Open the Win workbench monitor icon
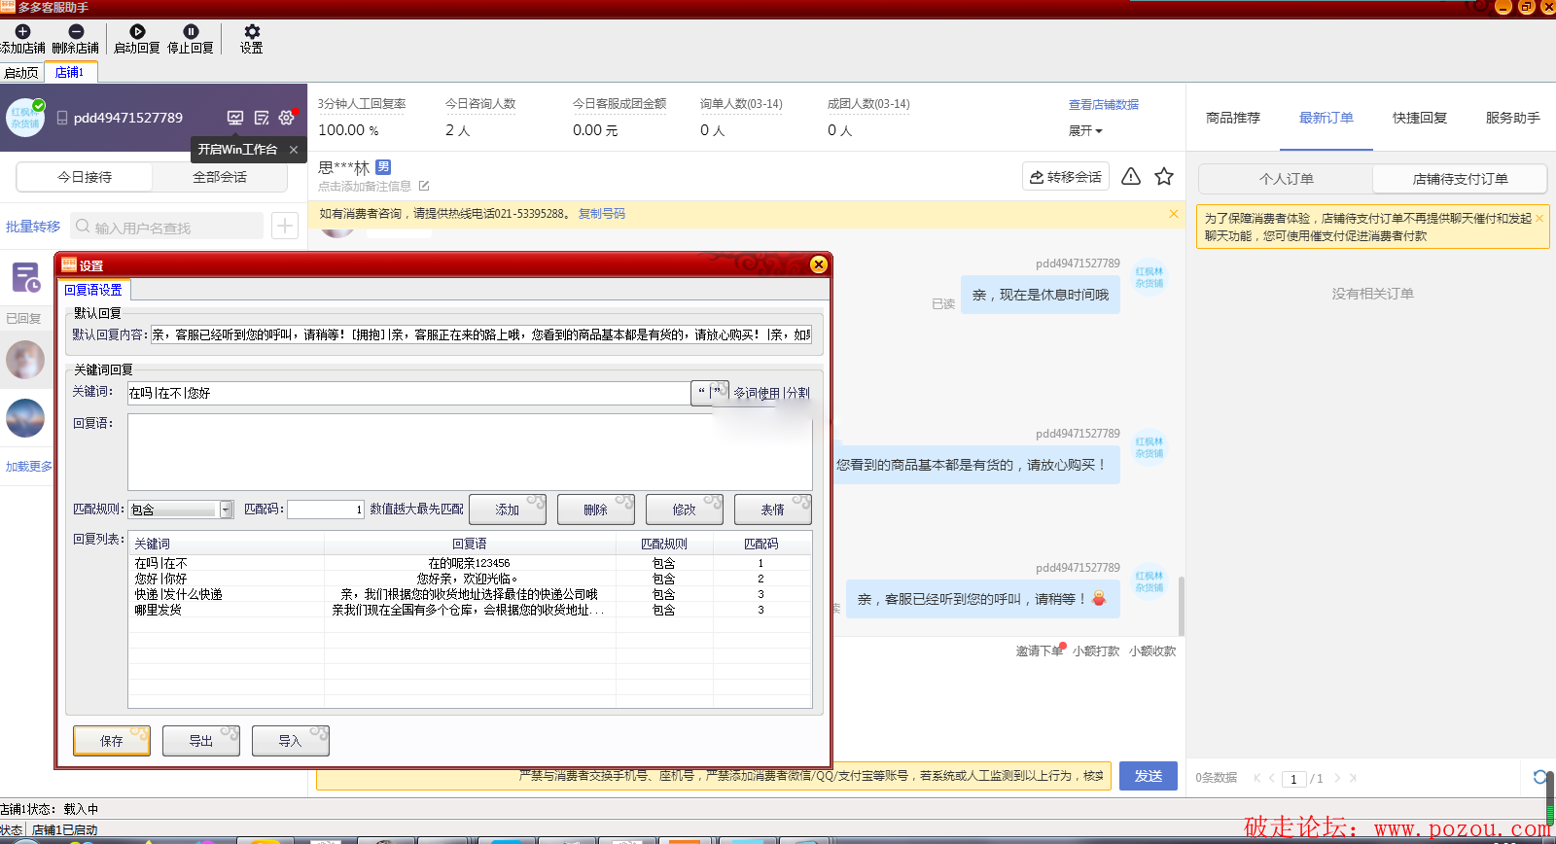 [x=235, y=118]
